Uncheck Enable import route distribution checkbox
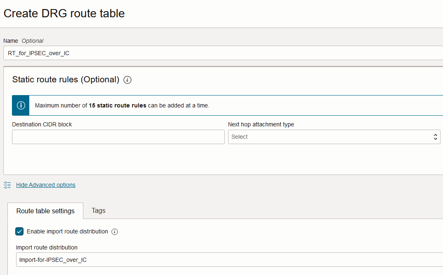The height and width of the screenshot is (275, 443). [x=19, y=231]
